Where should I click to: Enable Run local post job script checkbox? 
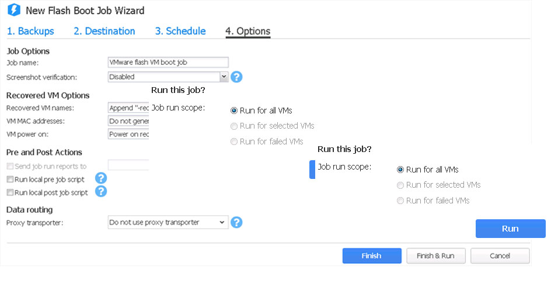click(x=11, y=192)
